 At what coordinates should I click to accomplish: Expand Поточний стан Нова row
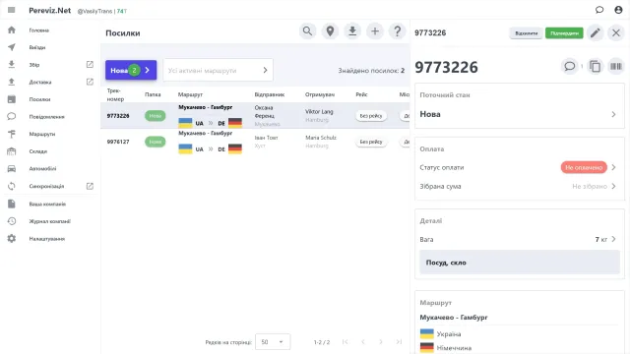[x=520, y=114]
